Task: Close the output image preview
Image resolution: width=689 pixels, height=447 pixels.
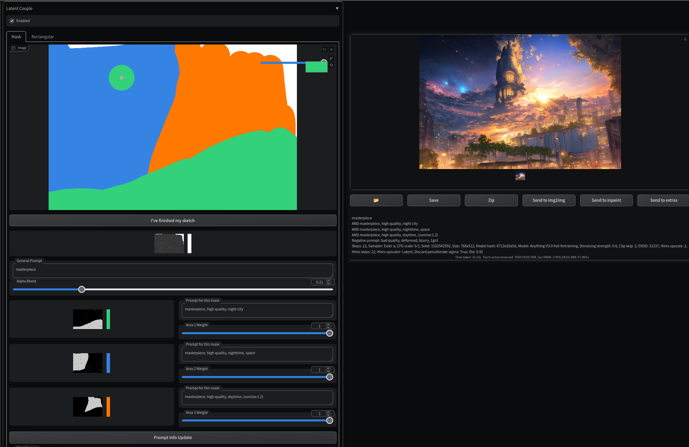Action: pos(685,39)
